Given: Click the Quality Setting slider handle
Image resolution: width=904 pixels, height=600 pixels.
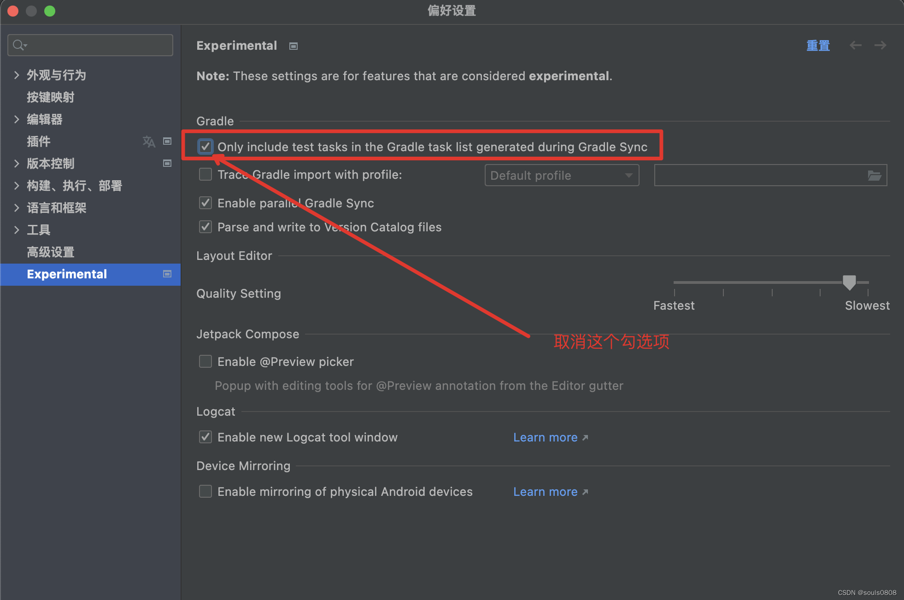Looking at the screenshot, I should pos(849,282).
